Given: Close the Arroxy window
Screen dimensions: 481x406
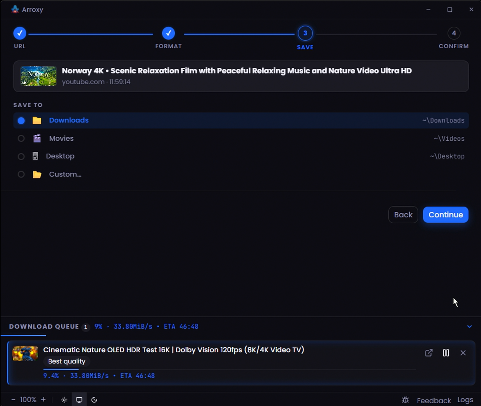Looking at the screenshot, I should click(471, 10).
